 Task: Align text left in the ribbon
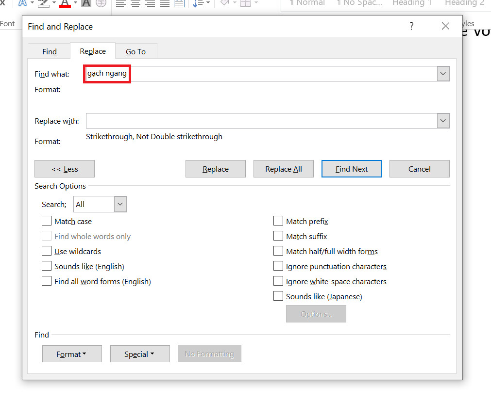(x=120, y=3)
